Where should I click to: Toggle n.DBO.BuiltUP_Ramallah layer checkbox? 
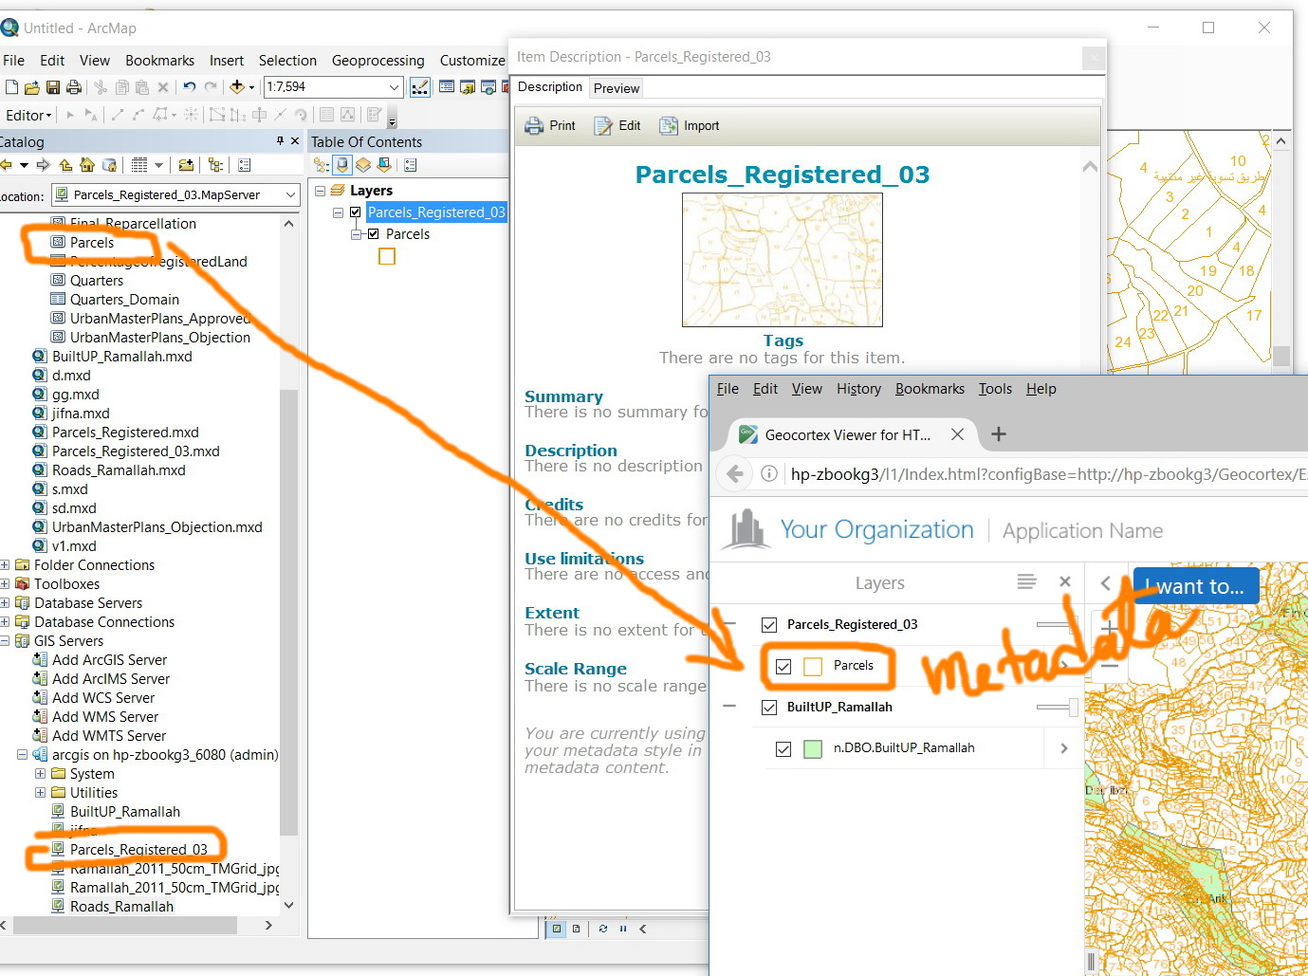(x=783, y=749)
